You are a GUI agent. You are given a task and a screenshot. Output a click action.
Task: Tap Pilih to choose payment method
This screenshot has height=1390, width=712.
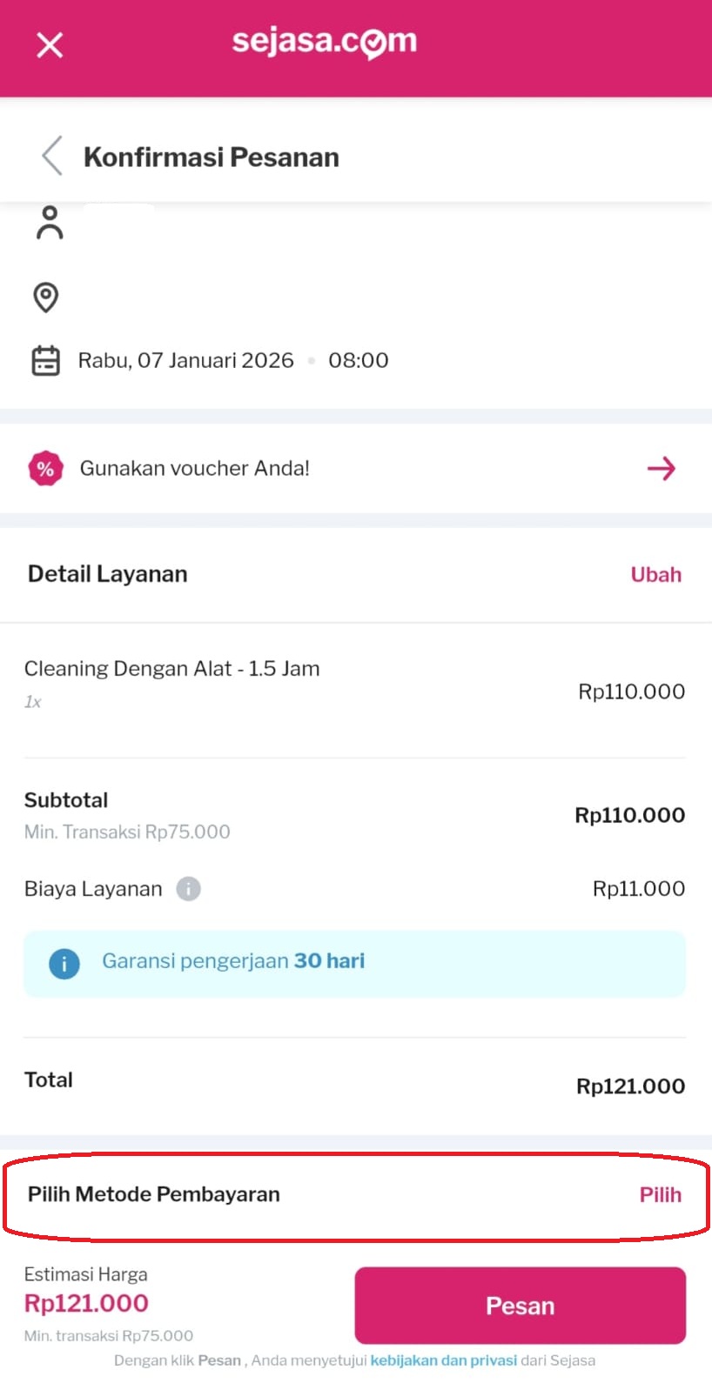pyautogui.click(x=660, y=1195)
